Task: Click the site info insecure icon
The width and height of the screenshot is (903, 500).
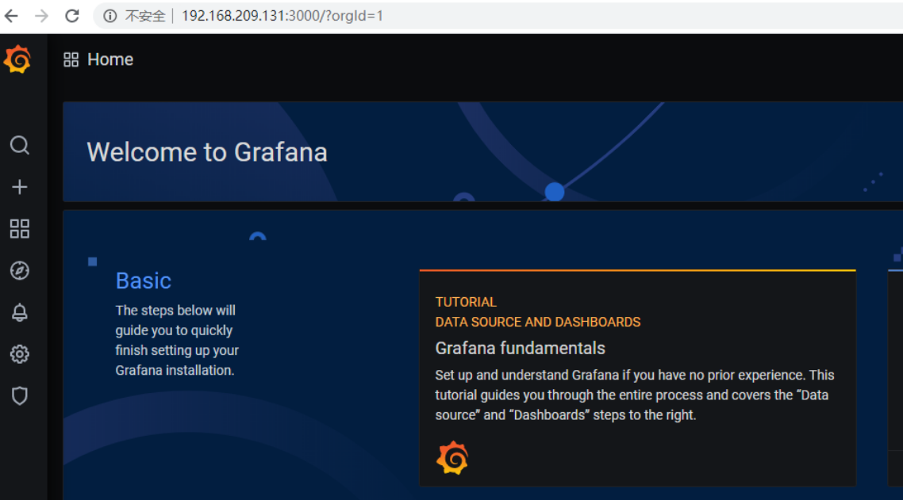Action: tap(110, 16)
